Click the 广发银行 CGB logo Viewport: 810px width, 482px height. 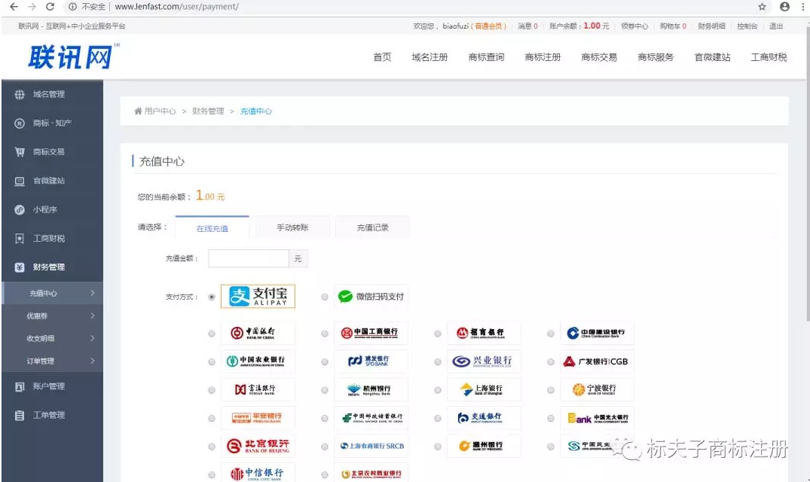(598, 361)
